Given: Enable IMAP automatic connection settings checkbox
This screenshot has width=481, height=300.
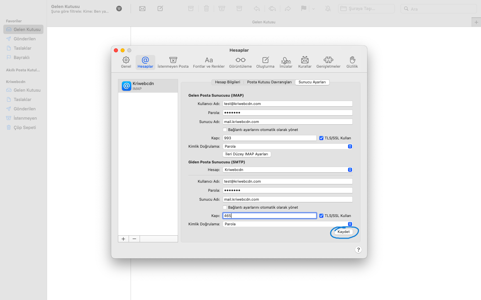Looking at the screenshot, I should (x=225, y=130).
